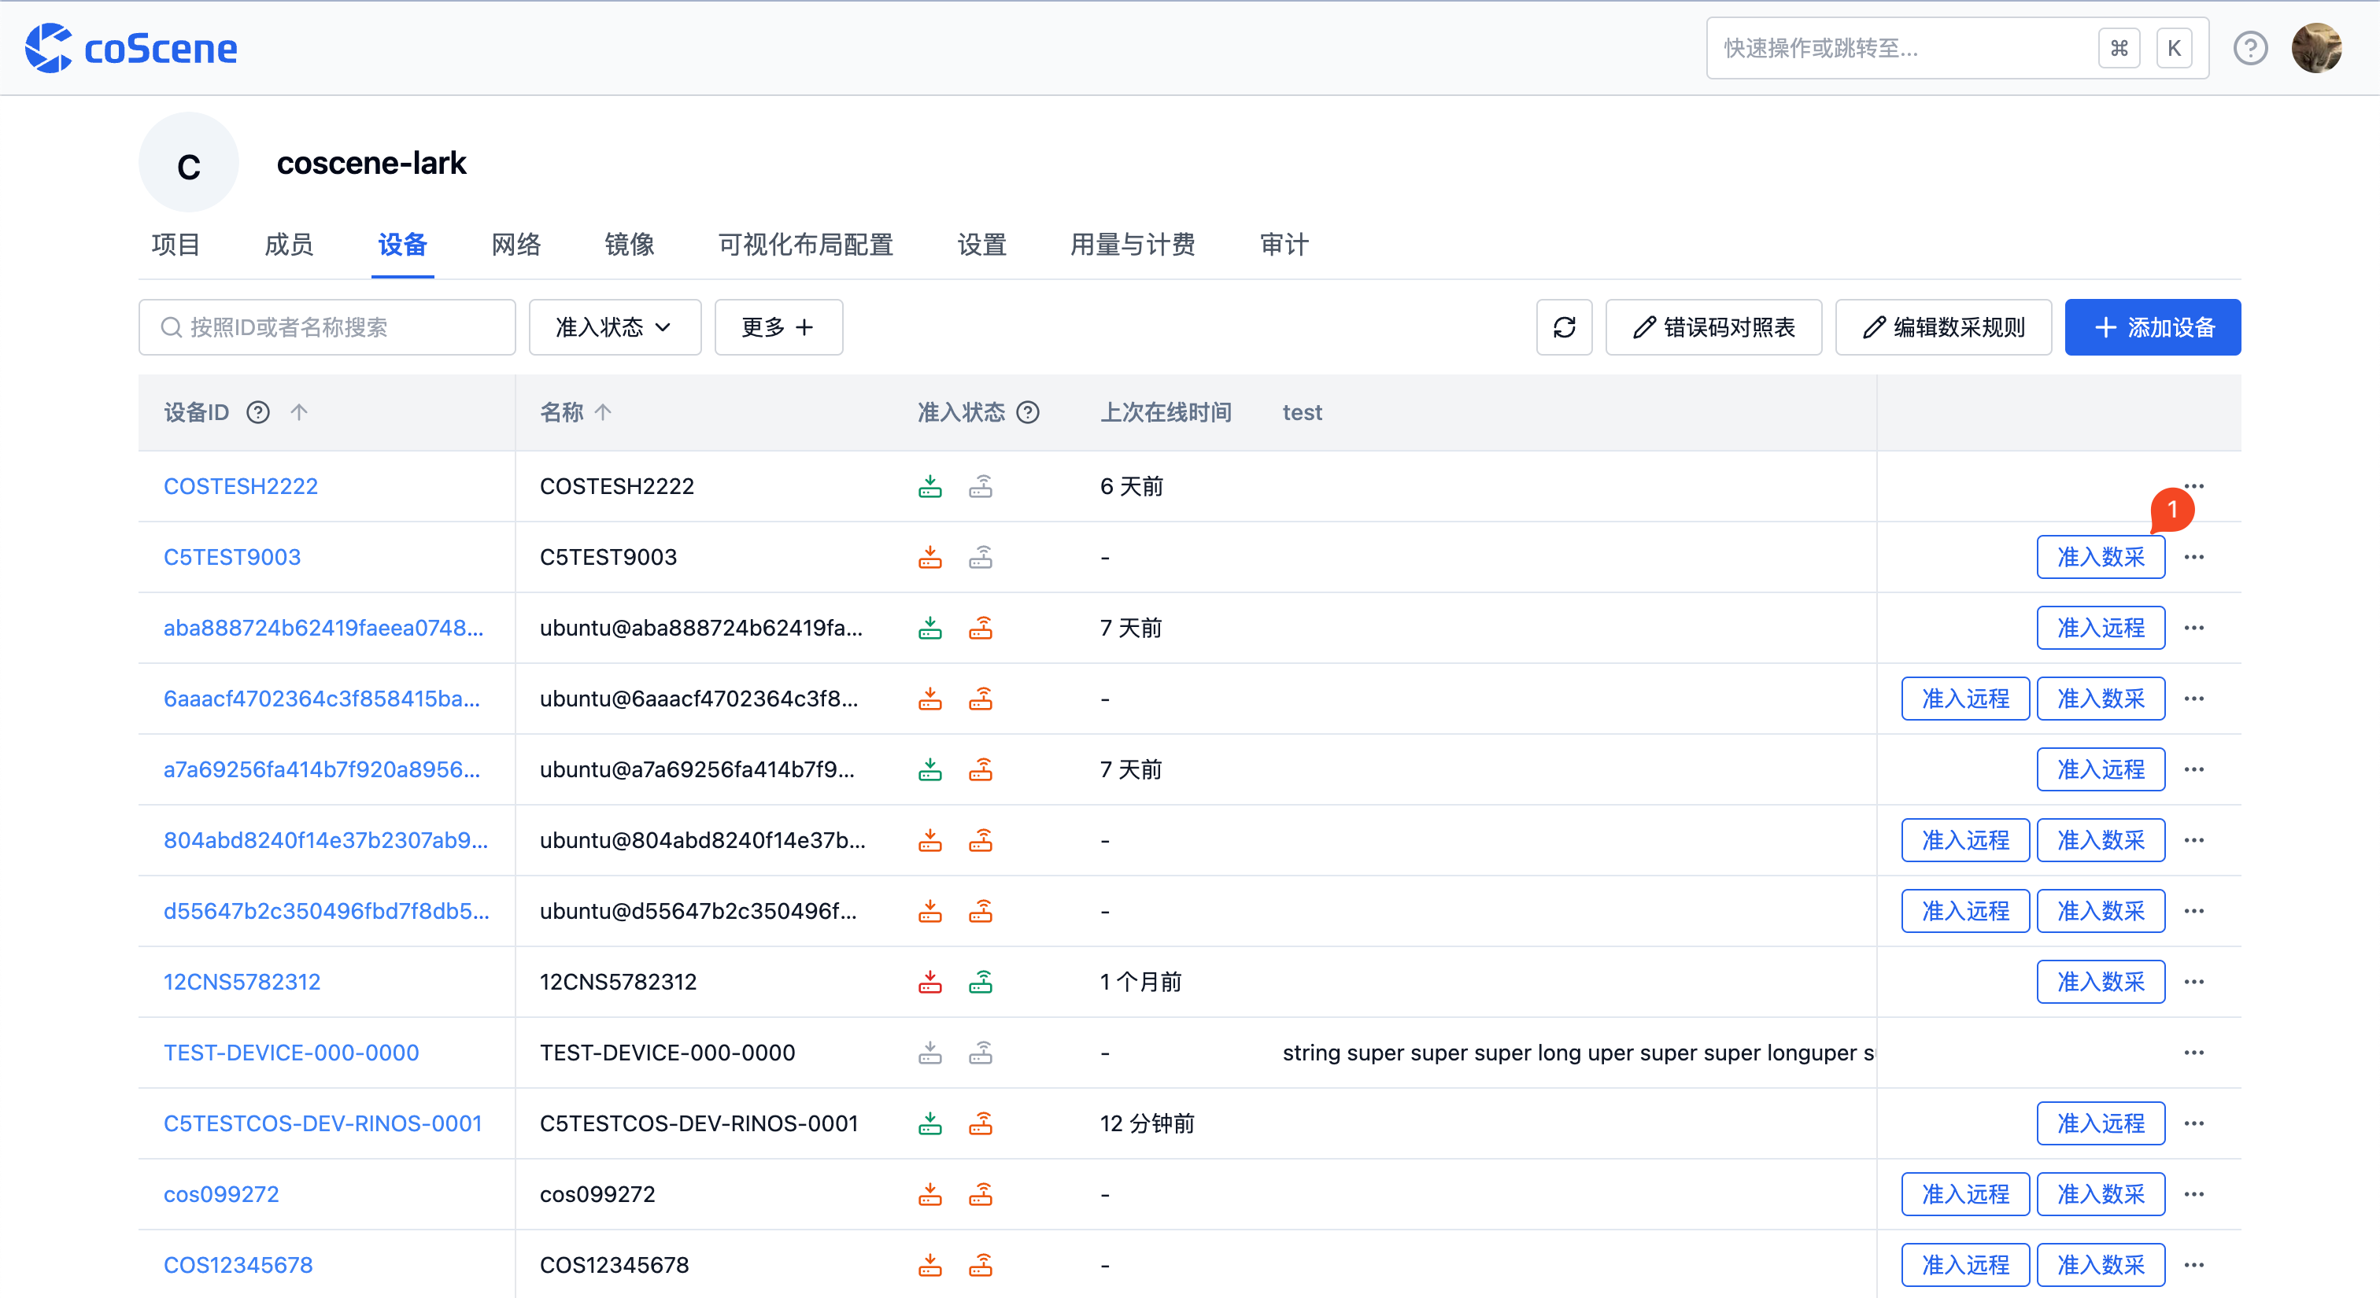Viewport: 2380px width, 1298px height.
Task: Click remote access status icon for COSTESH2222
Action: click(981, 486)
